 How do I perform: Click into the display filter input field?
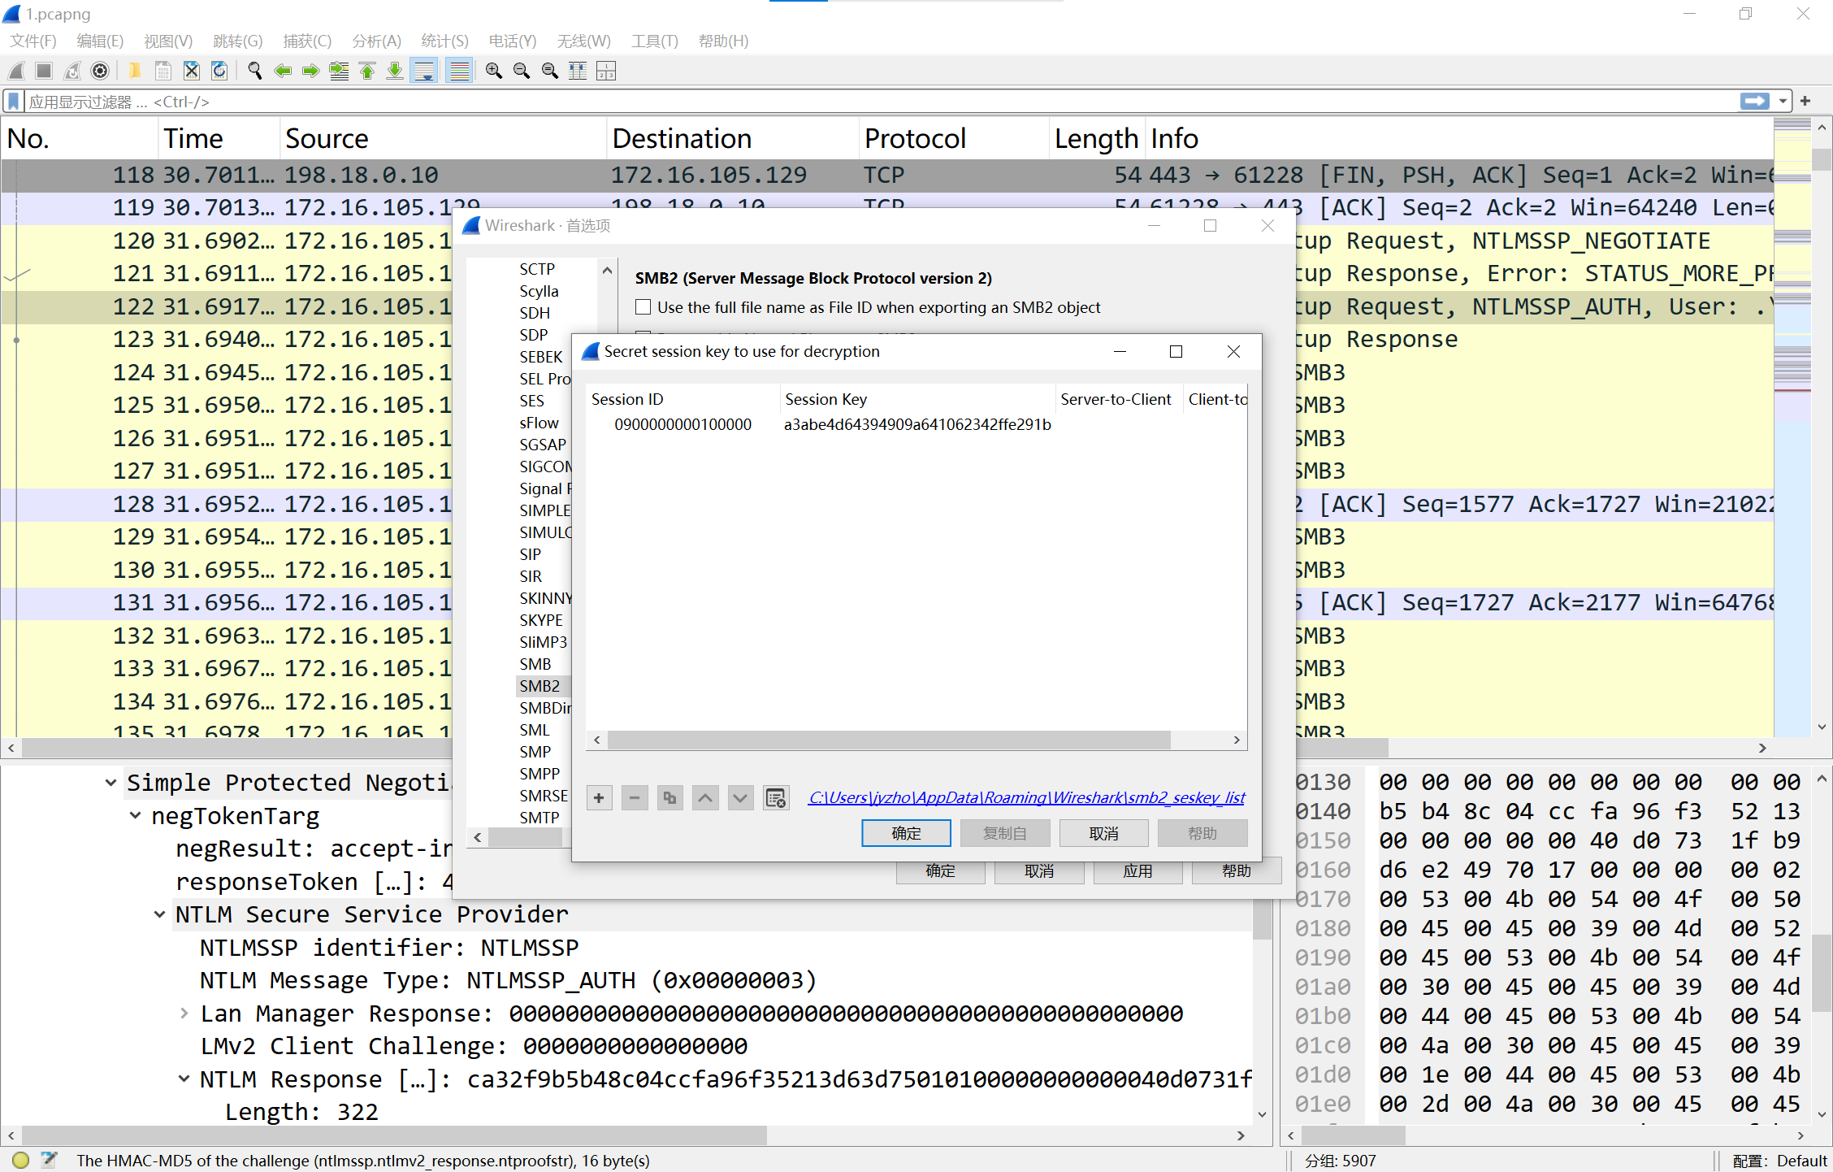pos(882,102)
